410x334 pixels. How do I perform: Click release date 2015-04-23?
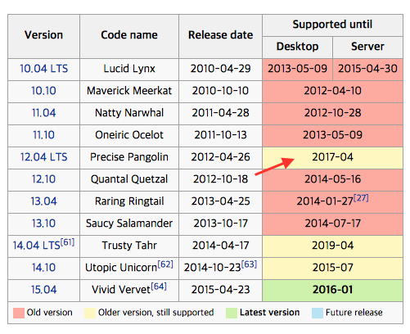[220, 290]
